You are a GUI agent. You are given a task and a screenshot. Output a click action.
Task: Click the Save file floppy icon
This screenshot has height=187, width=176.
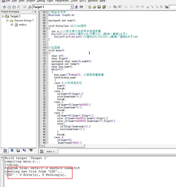[99, 7]
